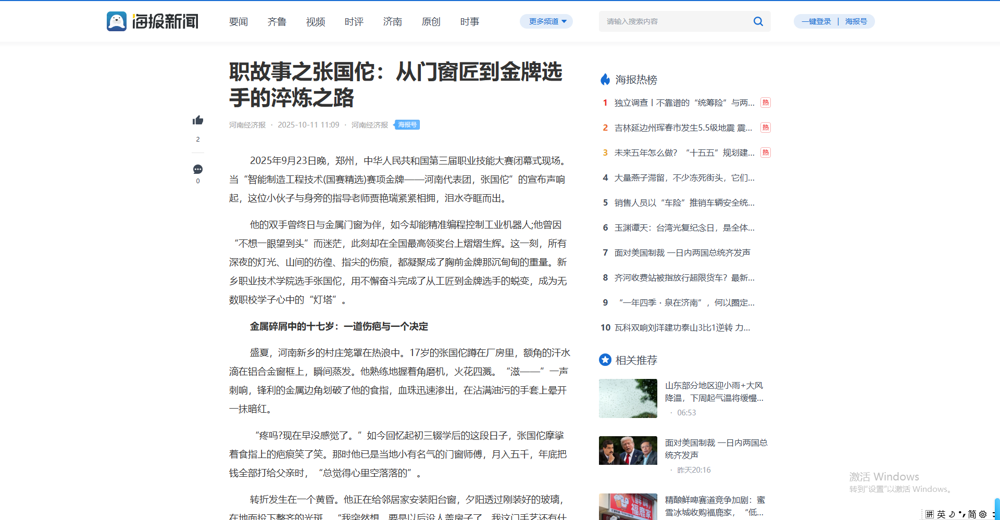
Task: Click the 海报新闻 logo icon
Action: pos(117,21)
